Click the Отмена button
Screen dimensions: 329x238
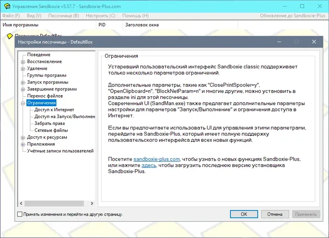click(x=275, y=214)
